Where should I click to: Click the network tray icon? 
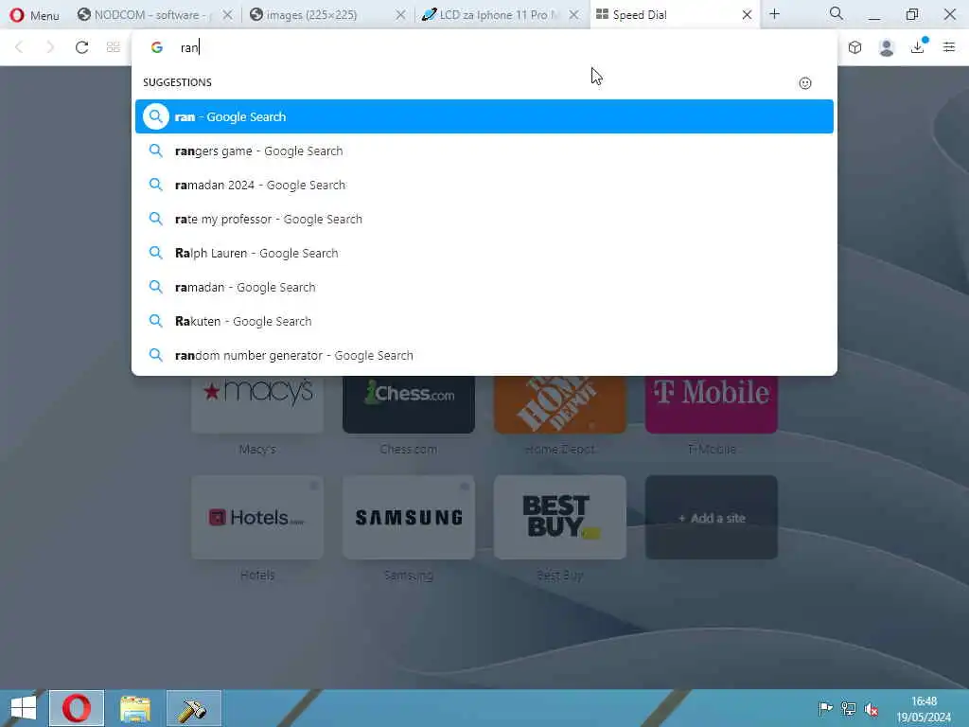pyautogui.click(x=849, y=708)
